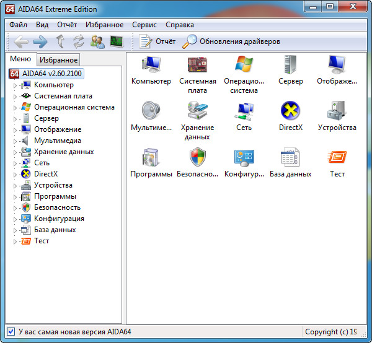Expand the Системная плата tree node
The image size is (372, 343).
[15, 97]
